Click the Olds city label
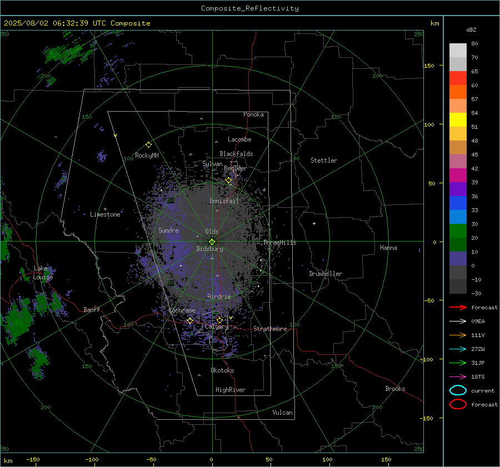Image resolution: width=500 pixels, height=467 pixels. tap(212, 232)
